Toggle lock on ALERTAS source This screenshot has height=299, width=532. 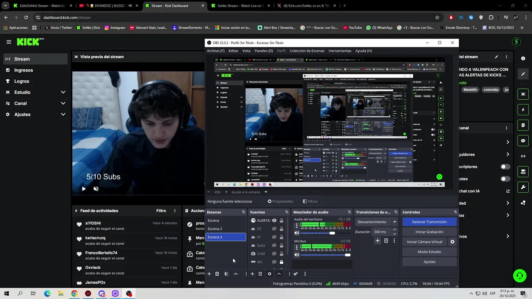pos(281,221)
